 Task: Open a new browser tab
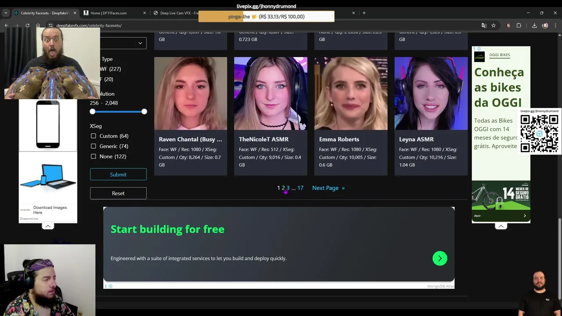364,13
